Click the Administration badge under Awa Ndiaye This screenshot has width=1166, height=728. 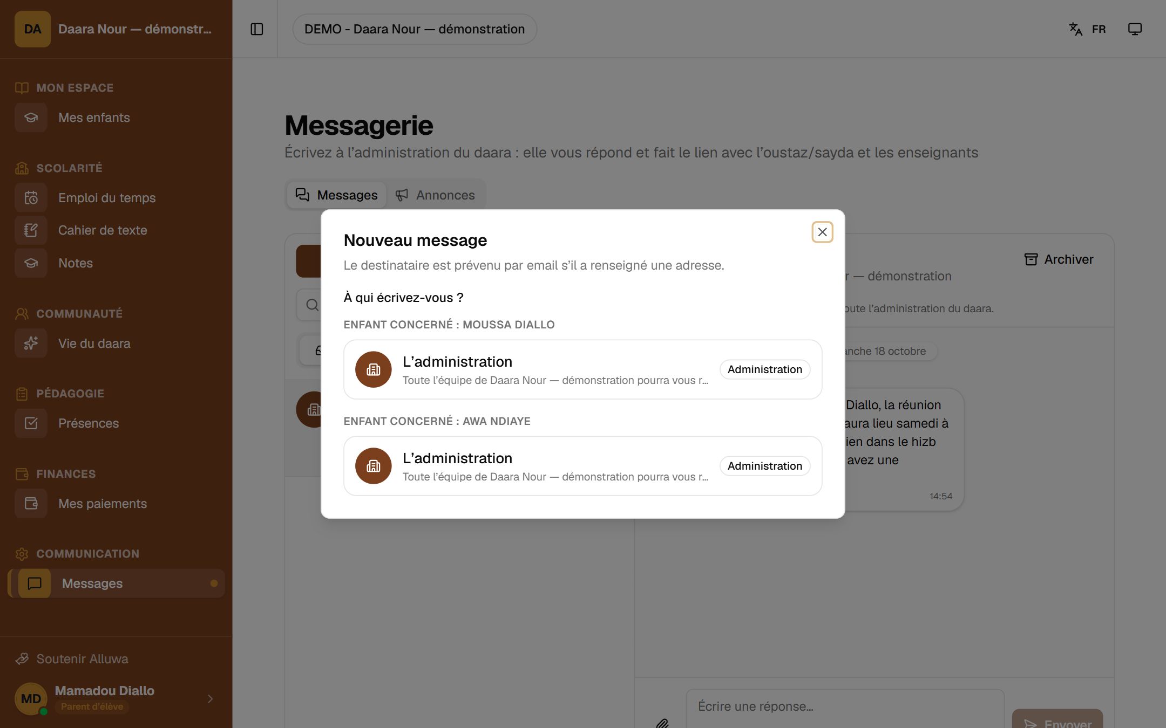(x=764, y=466)
